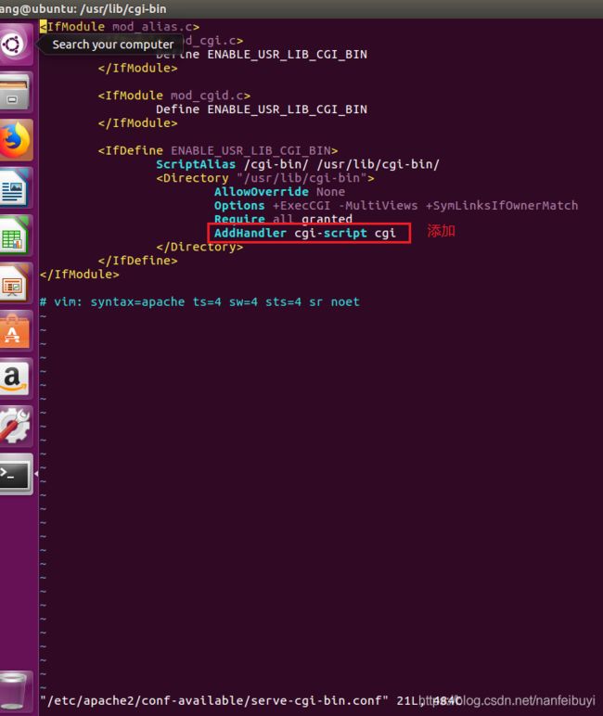Click '+SymLinksIfOwnerMatch' option text
This screenshot has height=716, width=603.
(x=502, y=206)
